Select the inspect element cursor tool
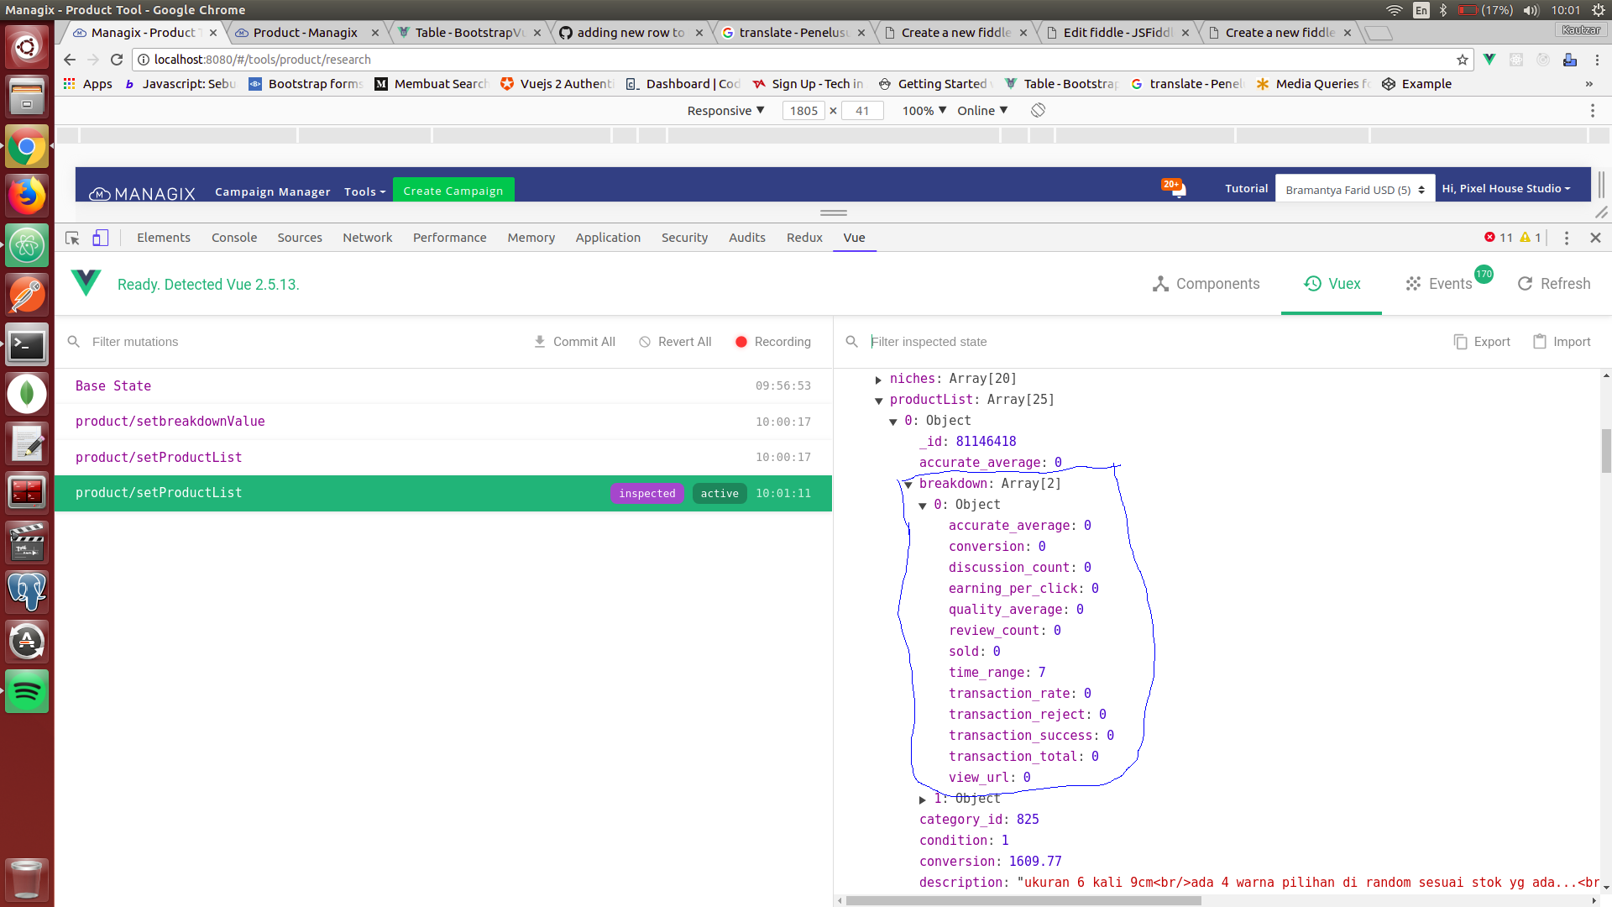The width and height of the screenshot is (1612, 907). (x=71, y=239)
